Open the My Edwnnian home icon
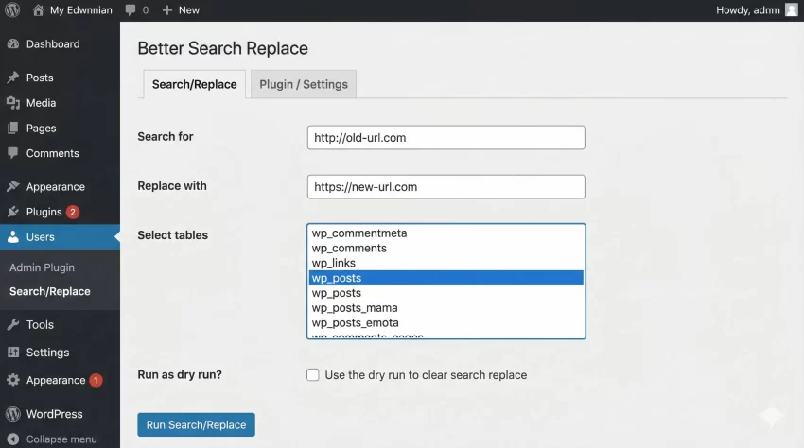 (38, 10)
